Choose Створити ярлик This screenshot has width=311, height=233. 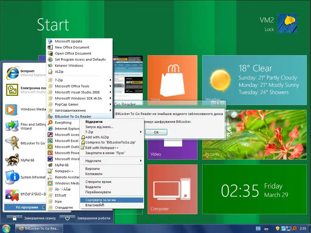pyautogui.click(x=112, y=182)
